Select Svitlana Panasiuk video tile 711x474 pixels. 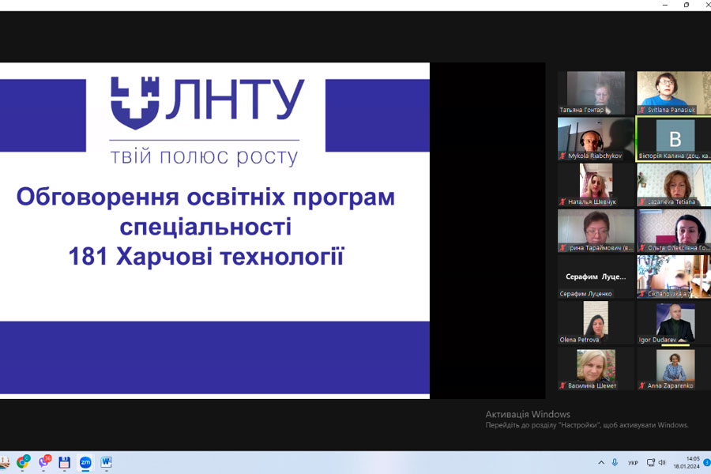[674, 92]
